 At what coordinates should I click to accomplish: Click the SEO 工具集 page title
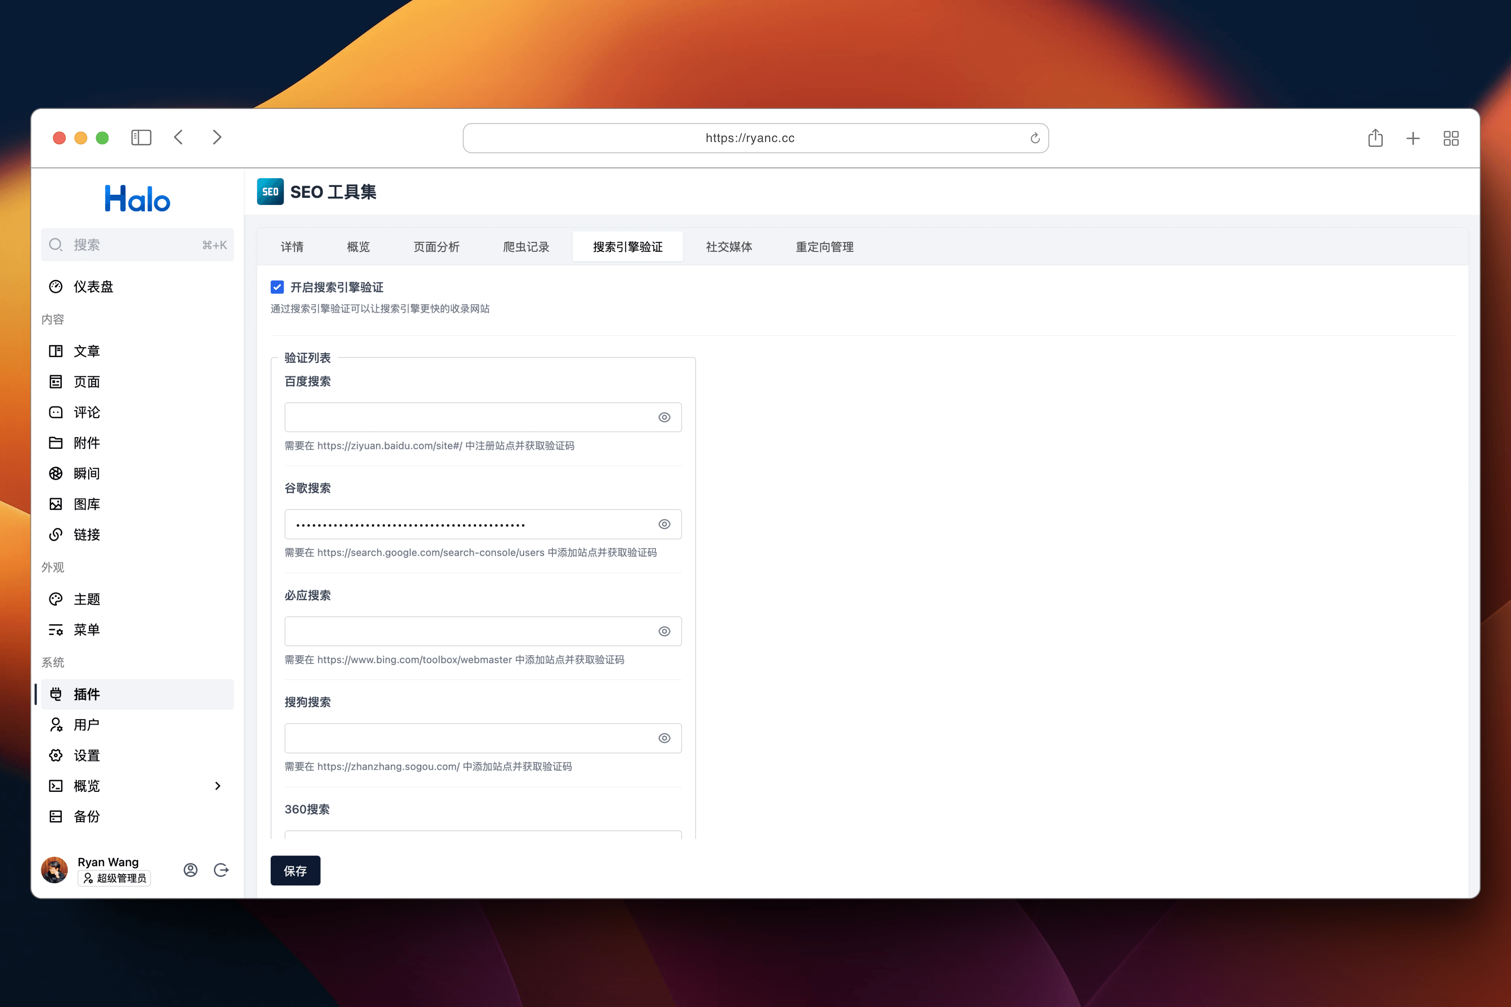tap(333, 192)
